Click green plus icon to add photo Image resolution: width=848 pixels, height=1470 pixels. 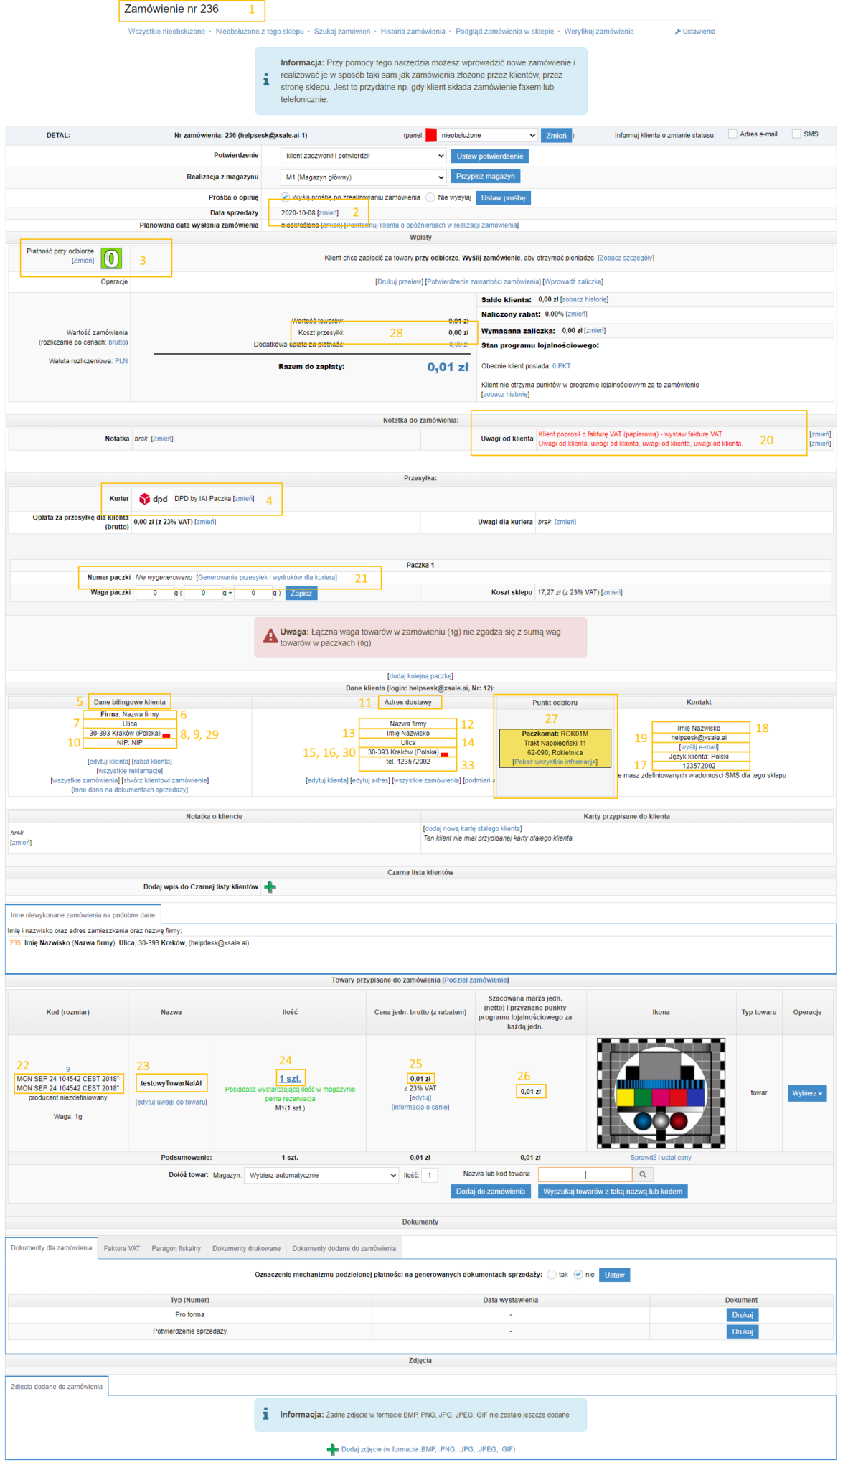click(x=332, y=1449)
